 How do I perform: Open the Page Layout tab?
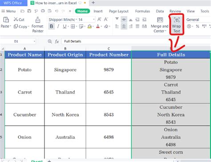pyautogui.click(x=118, y=11)
